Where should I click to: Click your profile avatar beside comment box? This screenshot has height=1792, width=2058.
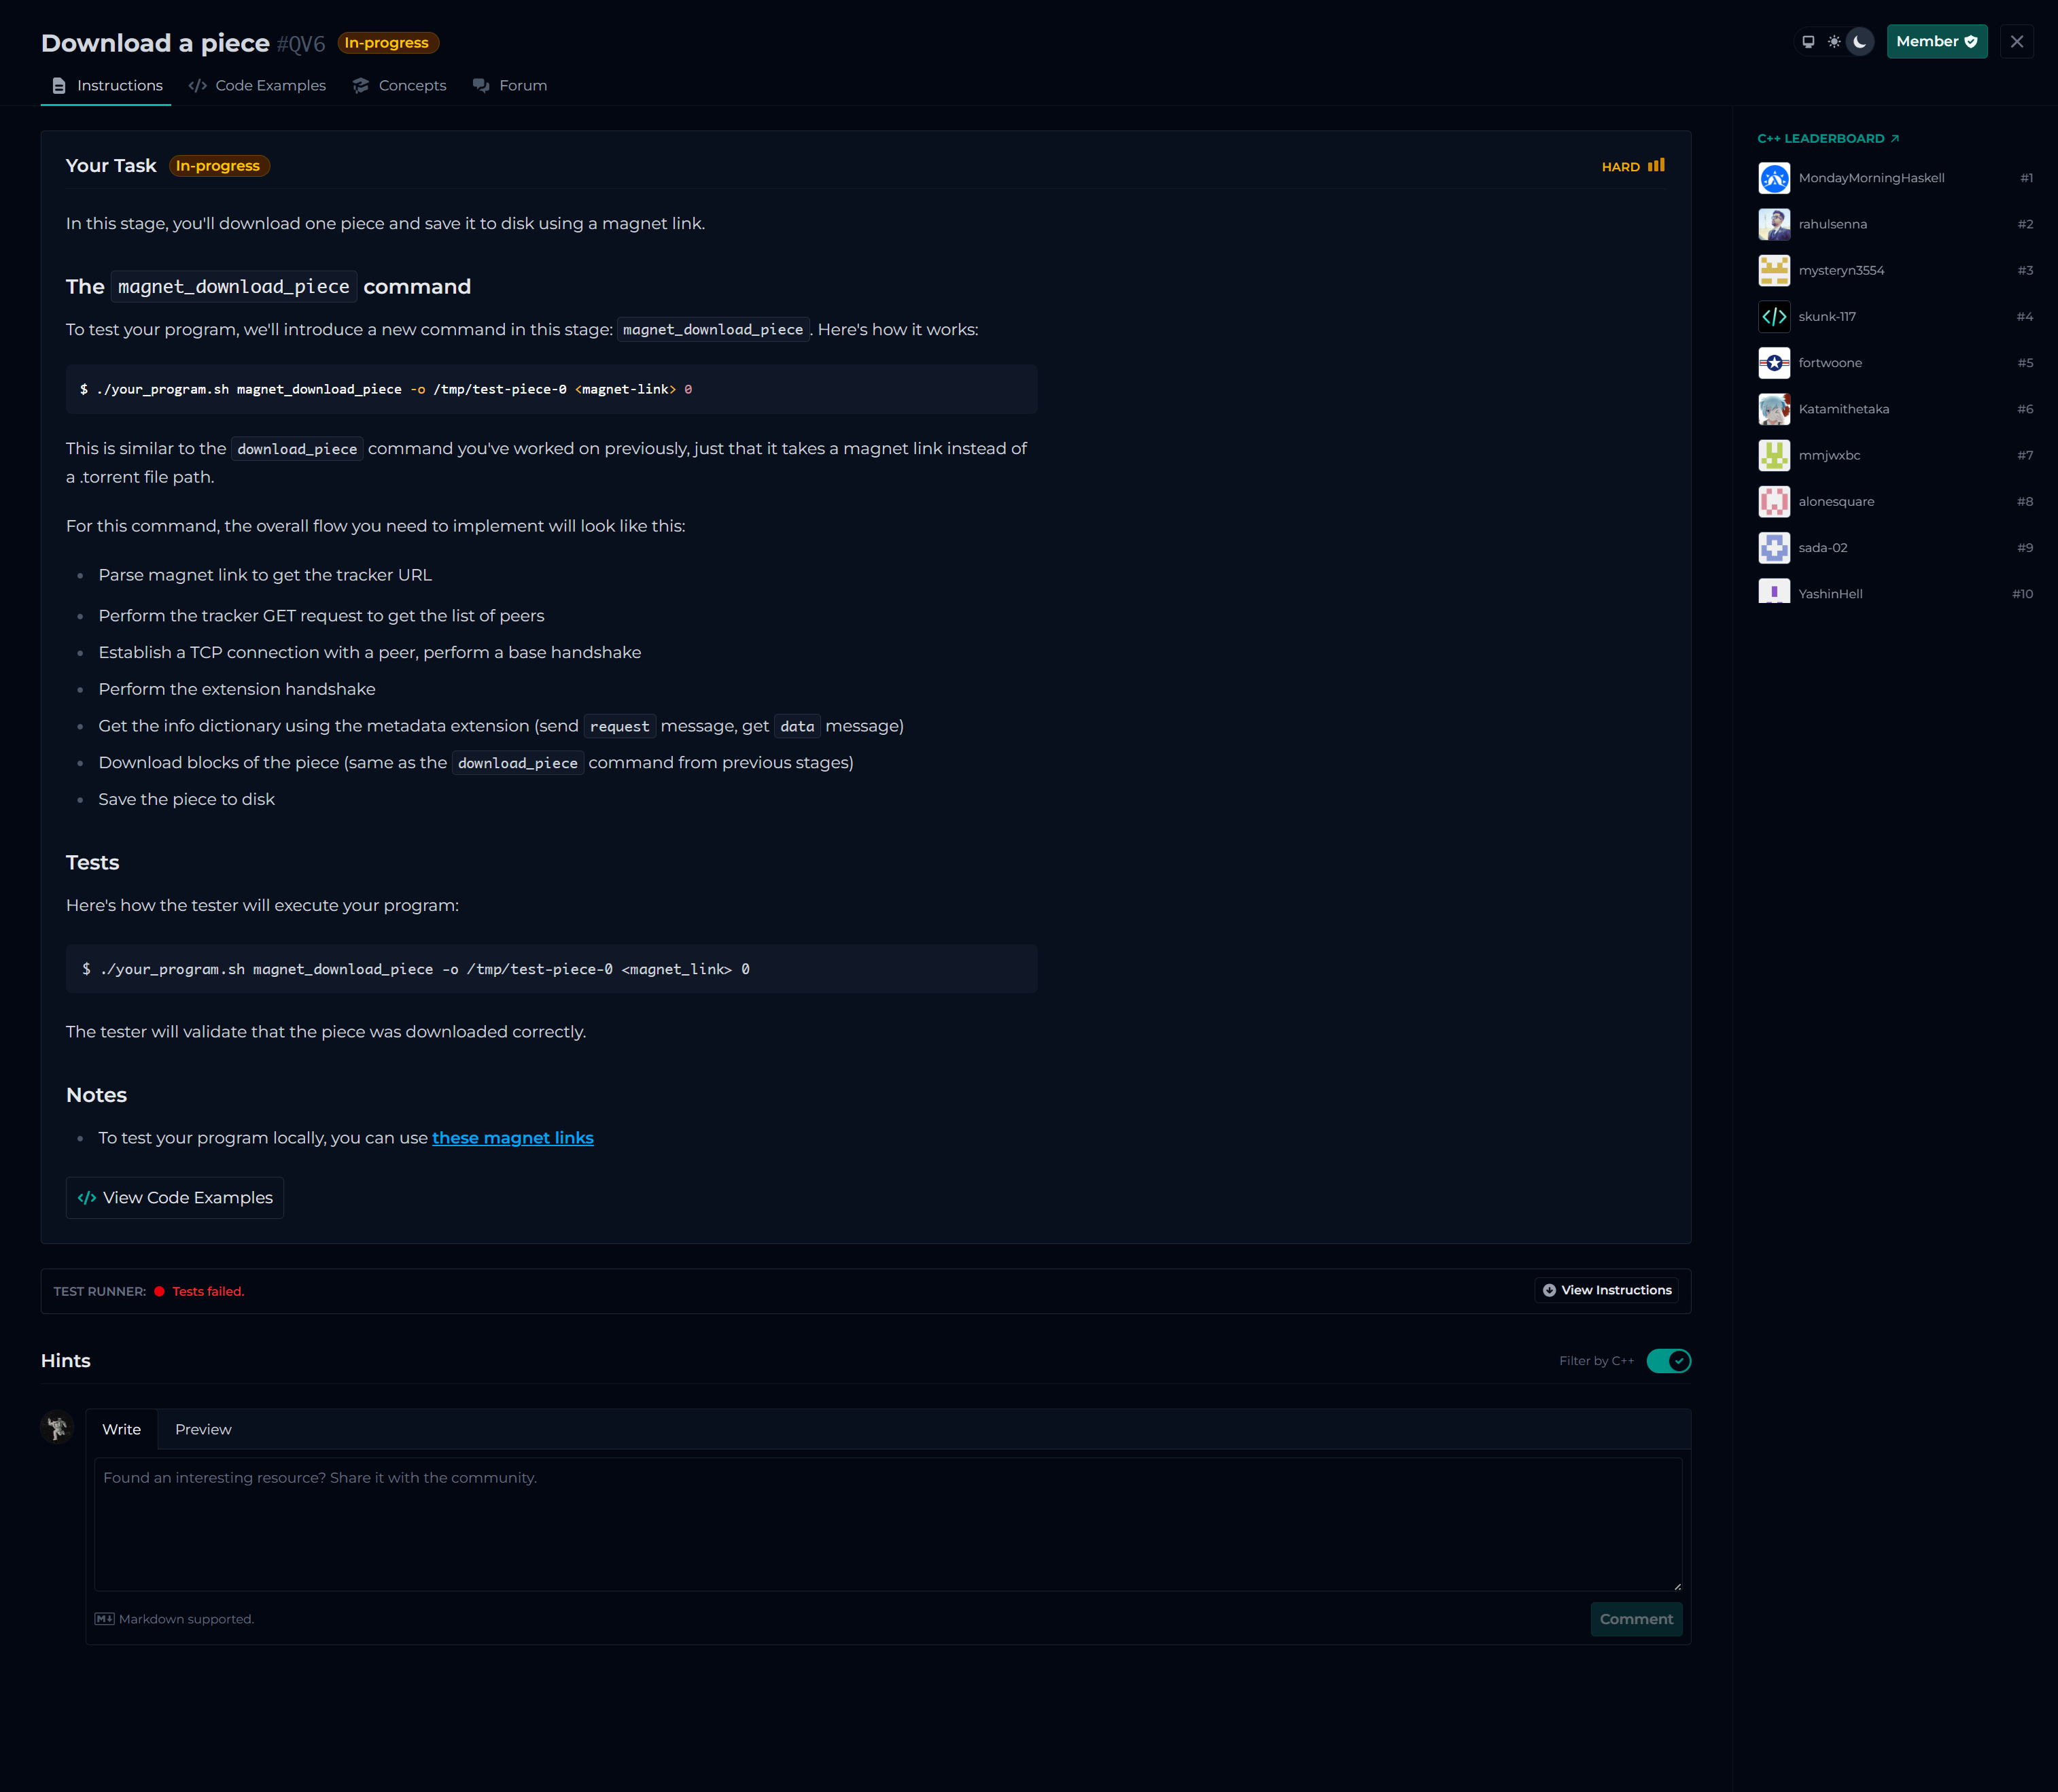click(x=57, y=1427)
